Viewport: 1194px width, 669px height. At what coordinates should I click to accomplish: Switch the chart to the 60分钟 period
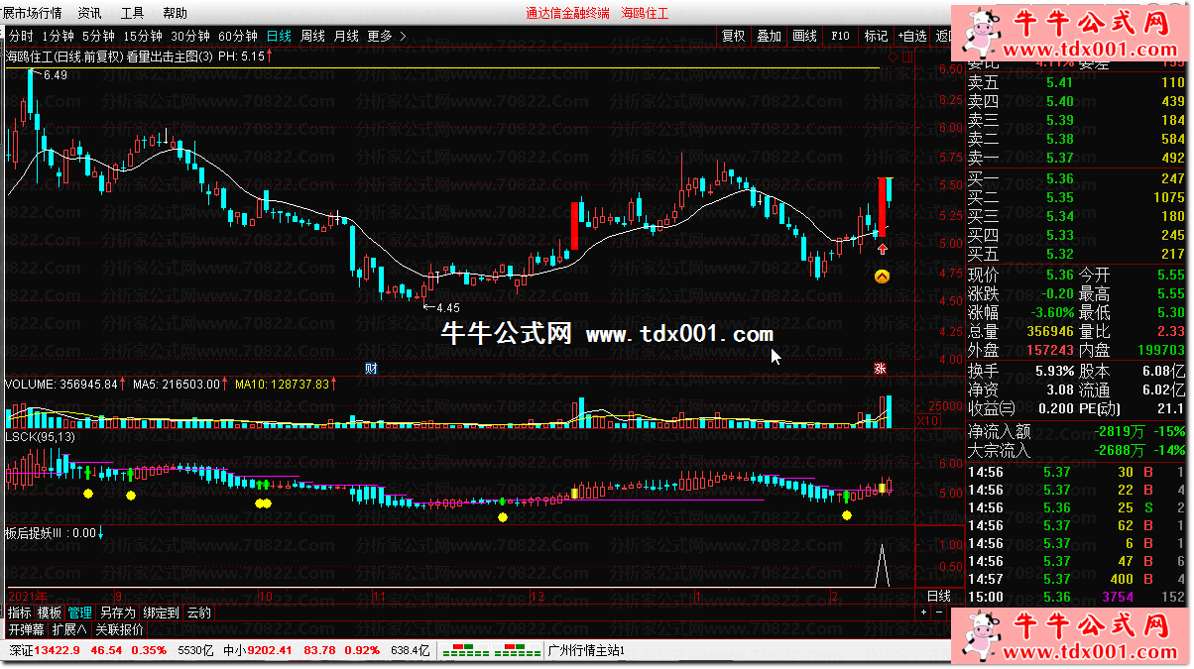click(x=238, y=37)
